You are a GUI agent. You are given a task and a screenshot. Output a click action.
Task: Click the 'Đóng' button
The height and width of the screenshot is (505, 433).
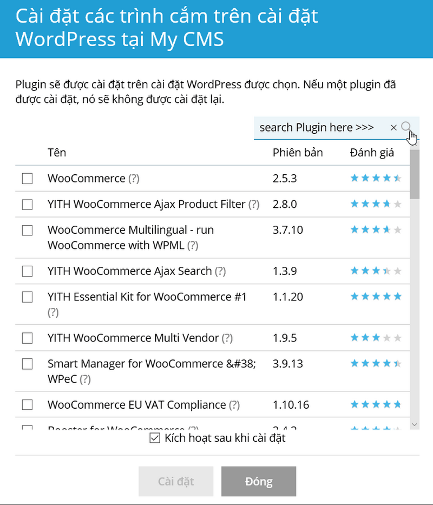[259, 481]
